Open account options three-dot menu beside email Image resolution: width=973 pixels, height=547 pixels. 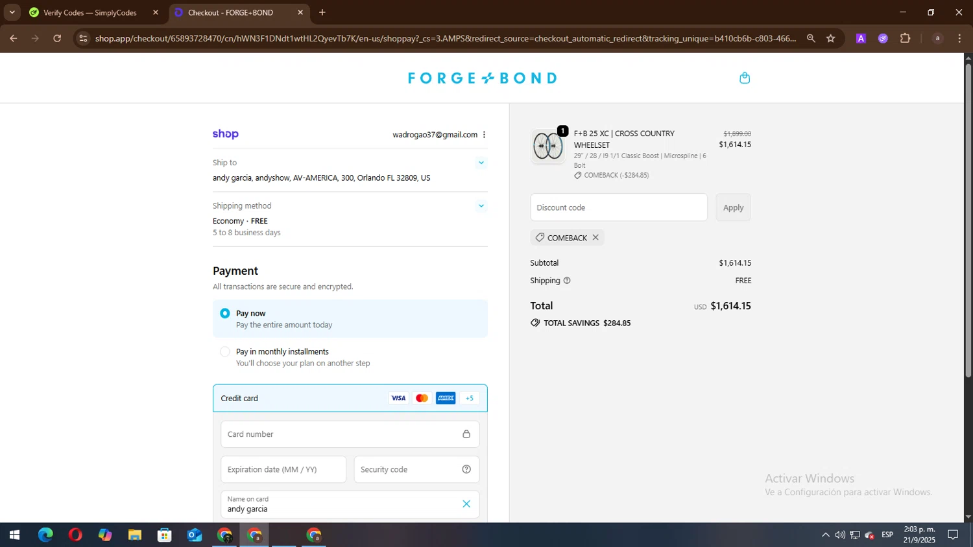tap(484, 135)
